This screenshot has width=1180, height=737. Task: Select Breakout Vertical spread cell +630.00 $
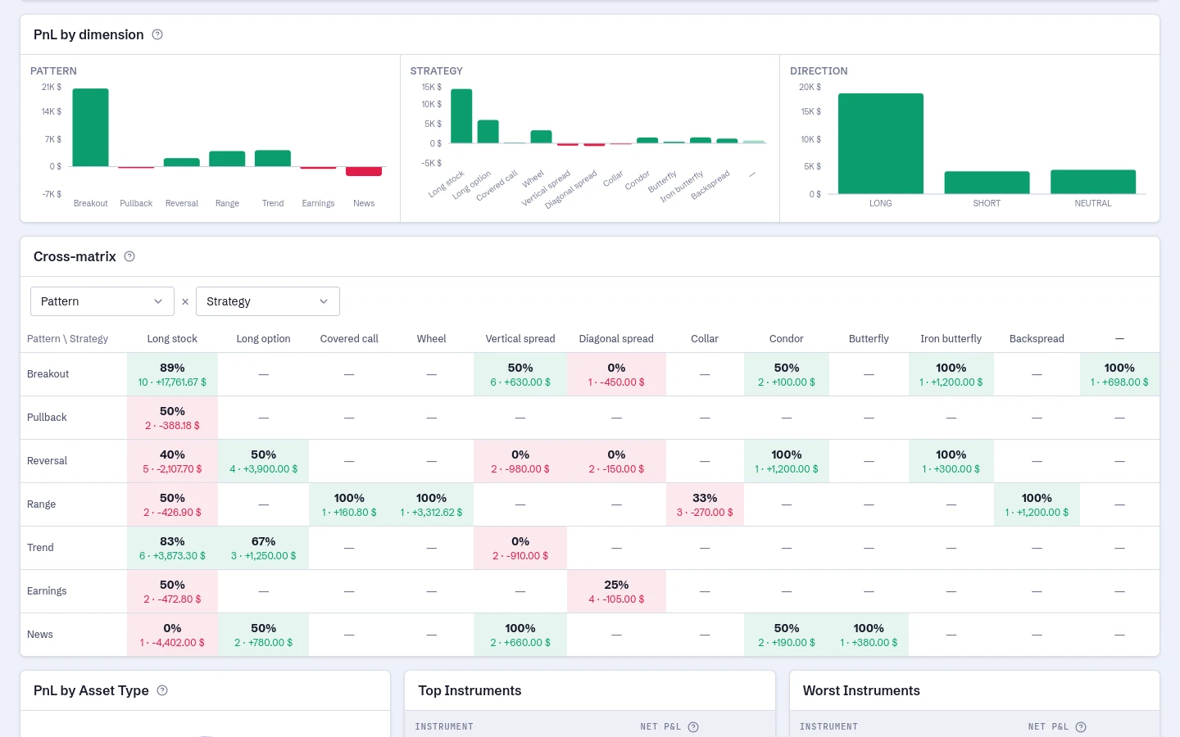(x=520, y=374)
